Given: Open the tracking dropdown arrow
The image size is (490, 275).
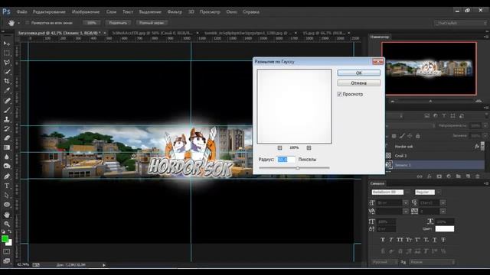Looking at the screenshot, I should click(443, 211).
